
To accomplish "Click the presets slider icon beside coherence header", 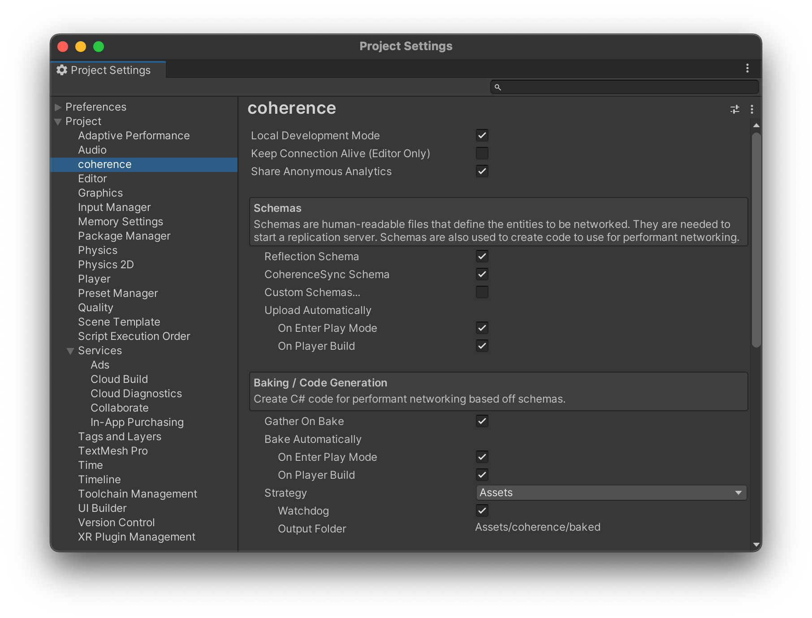I will point(735,109).
